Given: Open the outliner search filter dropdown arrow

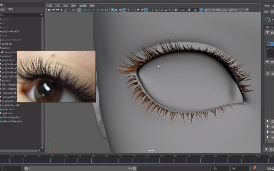Looking at the screenshot, I should pyautogui.click(x=41, y=15).
